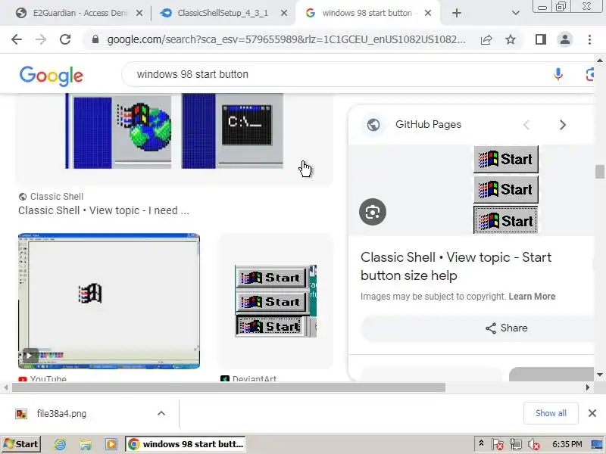
Task: Launch media player taskbar icon
Action: tap(111, 444)
